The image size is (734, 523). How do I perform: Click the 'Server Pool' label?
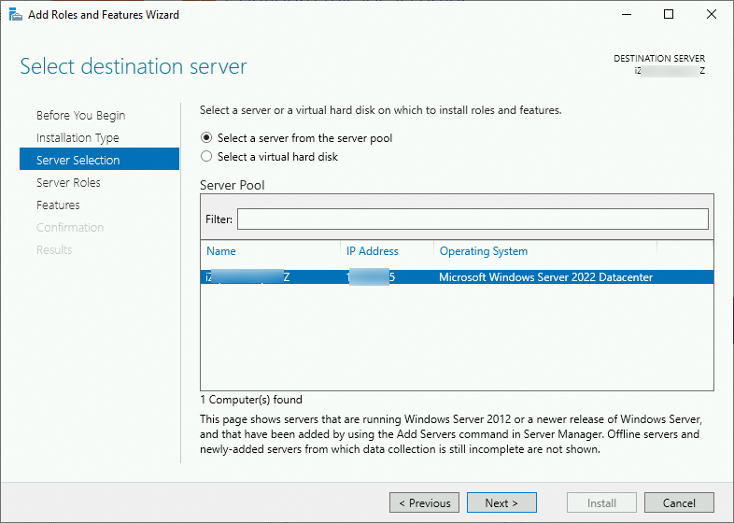point(233,186)
